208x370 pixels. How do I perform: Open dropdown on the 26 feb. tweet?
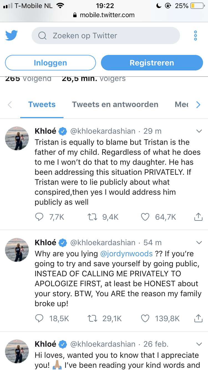point(199,344)
